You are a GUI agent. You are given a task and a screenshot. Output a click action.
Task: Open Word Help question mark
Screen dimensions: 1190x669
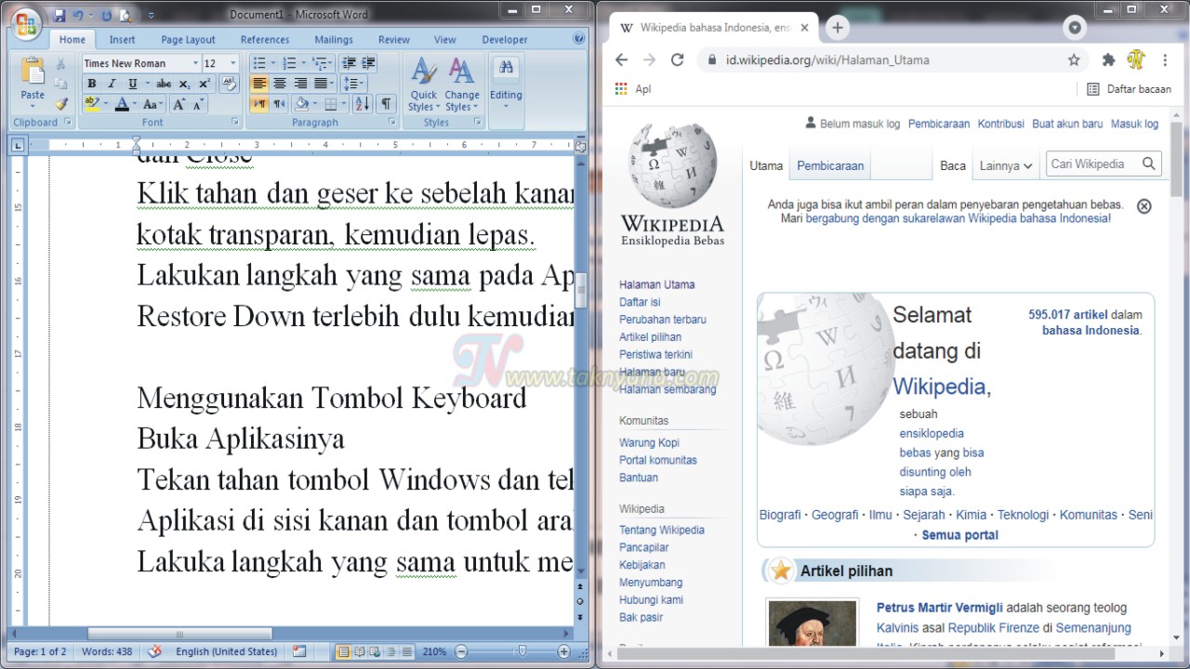coord(579,39)
